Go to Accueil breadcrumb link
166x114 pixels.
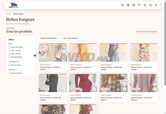pyautogui.click(x=8, y=14)
